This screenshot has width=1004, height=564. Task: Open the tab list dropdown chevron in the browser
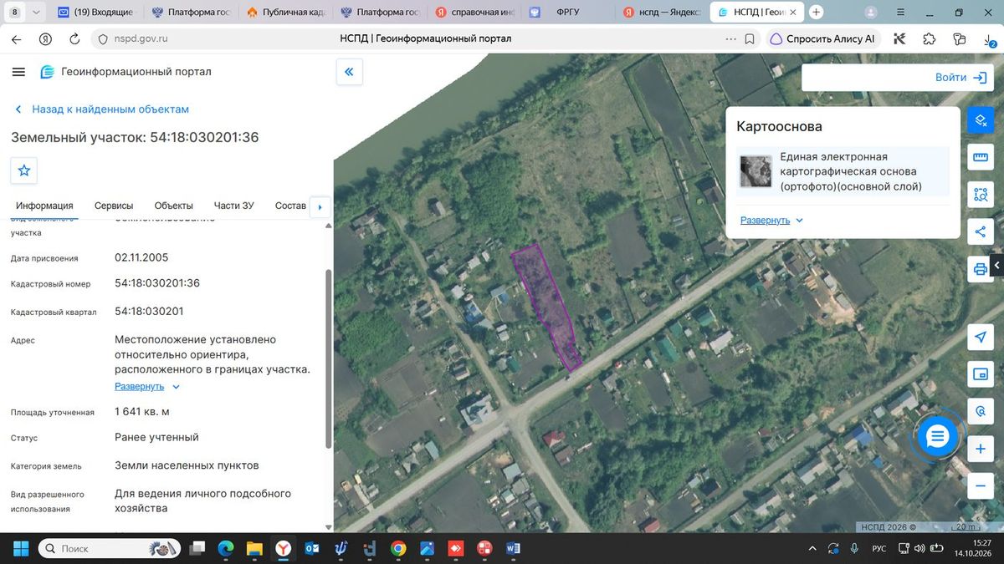(35, 12)
